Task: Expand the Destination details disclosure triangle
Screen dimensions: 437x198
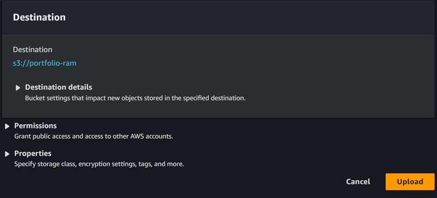Action: point(18,88)
